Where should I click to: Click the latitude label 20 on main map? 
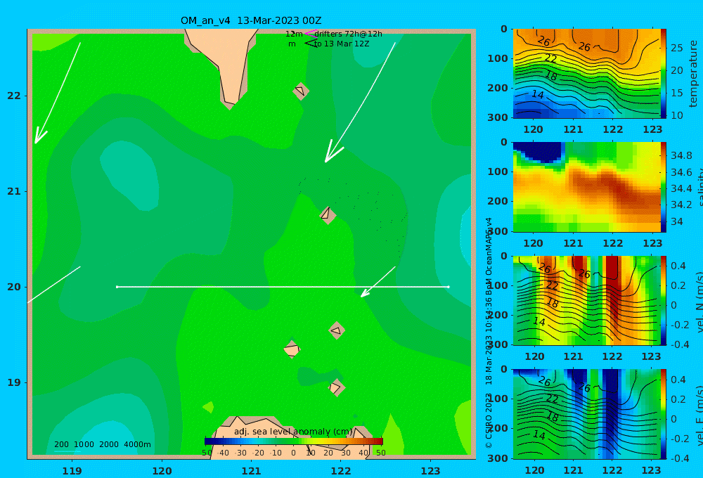tap(14, 287)
